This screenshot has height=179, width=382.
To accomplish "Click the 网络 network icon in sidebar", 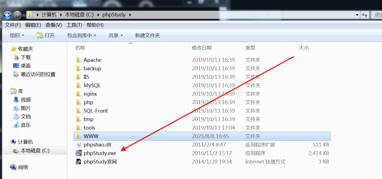I will pyautogui.click(x=13, y=167).
